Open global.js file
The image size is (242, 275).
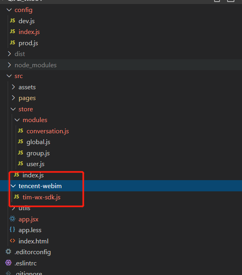[38, 142]
